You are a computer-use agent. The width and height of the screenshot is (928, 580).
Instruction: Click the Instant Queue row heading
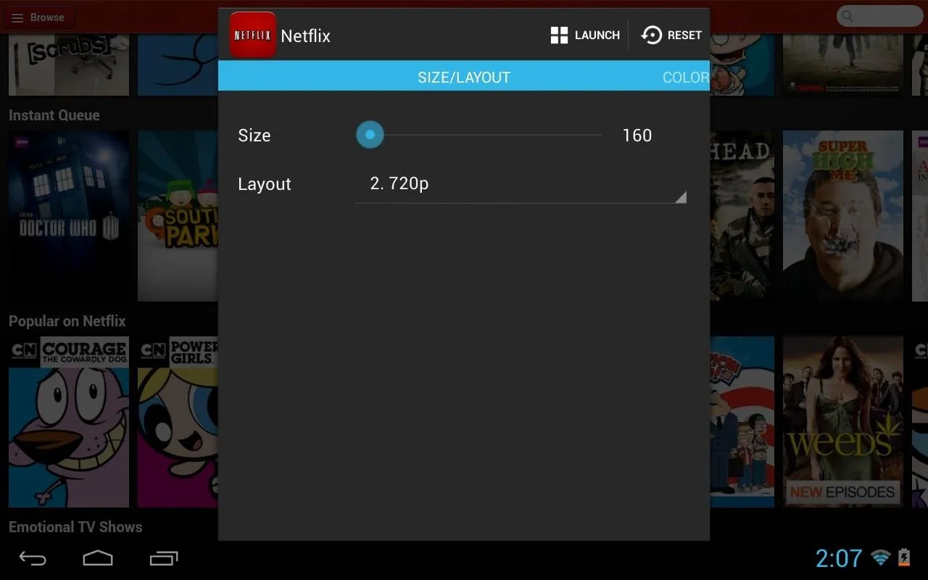[54, 115]
